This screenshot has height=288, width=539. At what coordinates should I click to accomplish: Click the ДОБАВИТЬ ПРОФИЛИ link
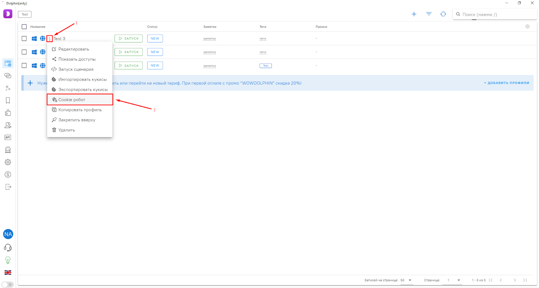507,83
